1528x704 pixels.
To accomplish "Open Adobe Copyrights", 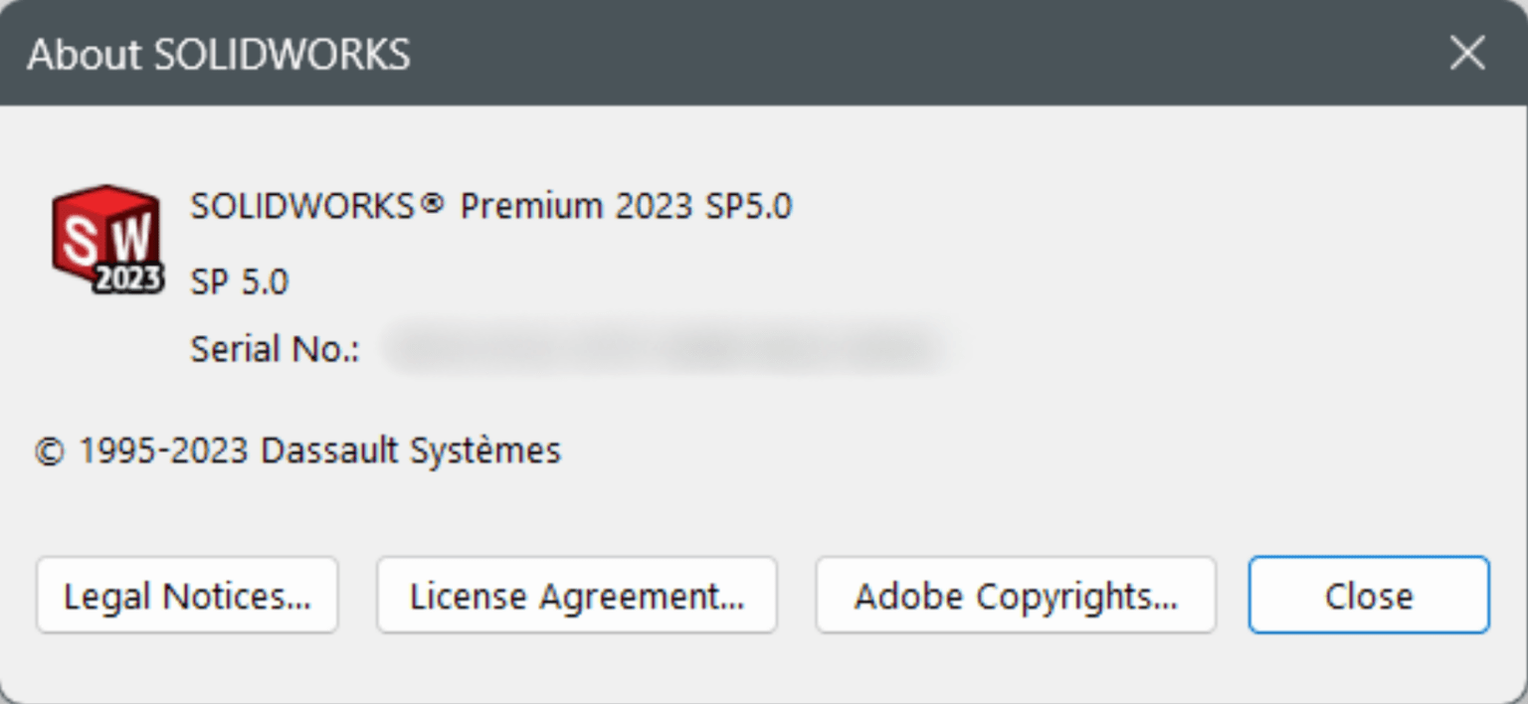I will pyautogui.click(x=1015, y=595).
